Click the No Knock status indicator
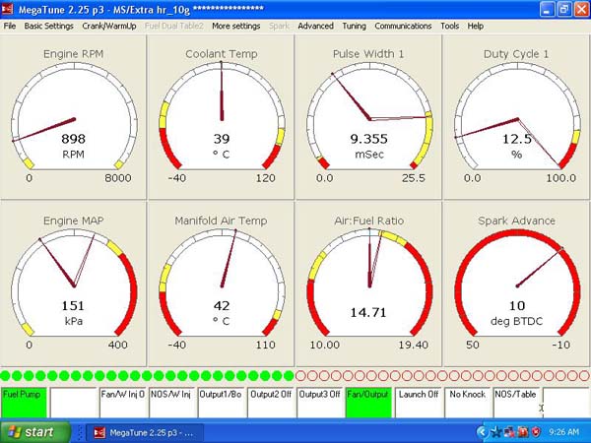Image resolution: width=591 pixels, height=443 pixels. [467, 403]
